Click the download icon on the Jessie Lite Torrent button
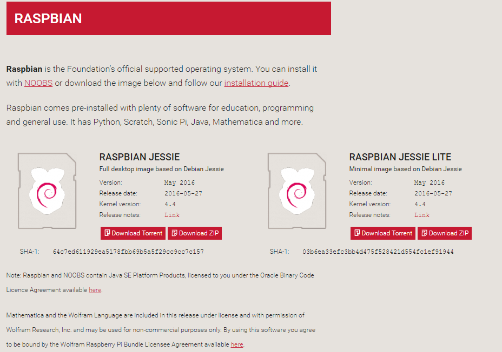Image resolution: width=502 pixels, height=352 pixels. (357, 233)
